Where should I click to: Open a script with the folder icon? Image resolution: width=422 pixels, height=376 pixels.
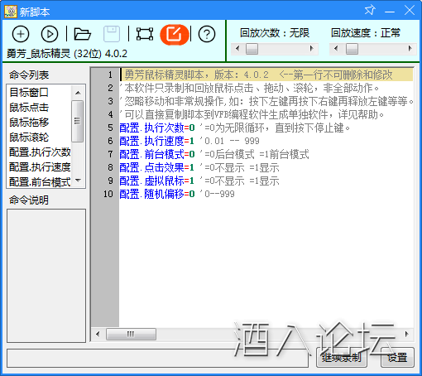[x=82, y=34]
